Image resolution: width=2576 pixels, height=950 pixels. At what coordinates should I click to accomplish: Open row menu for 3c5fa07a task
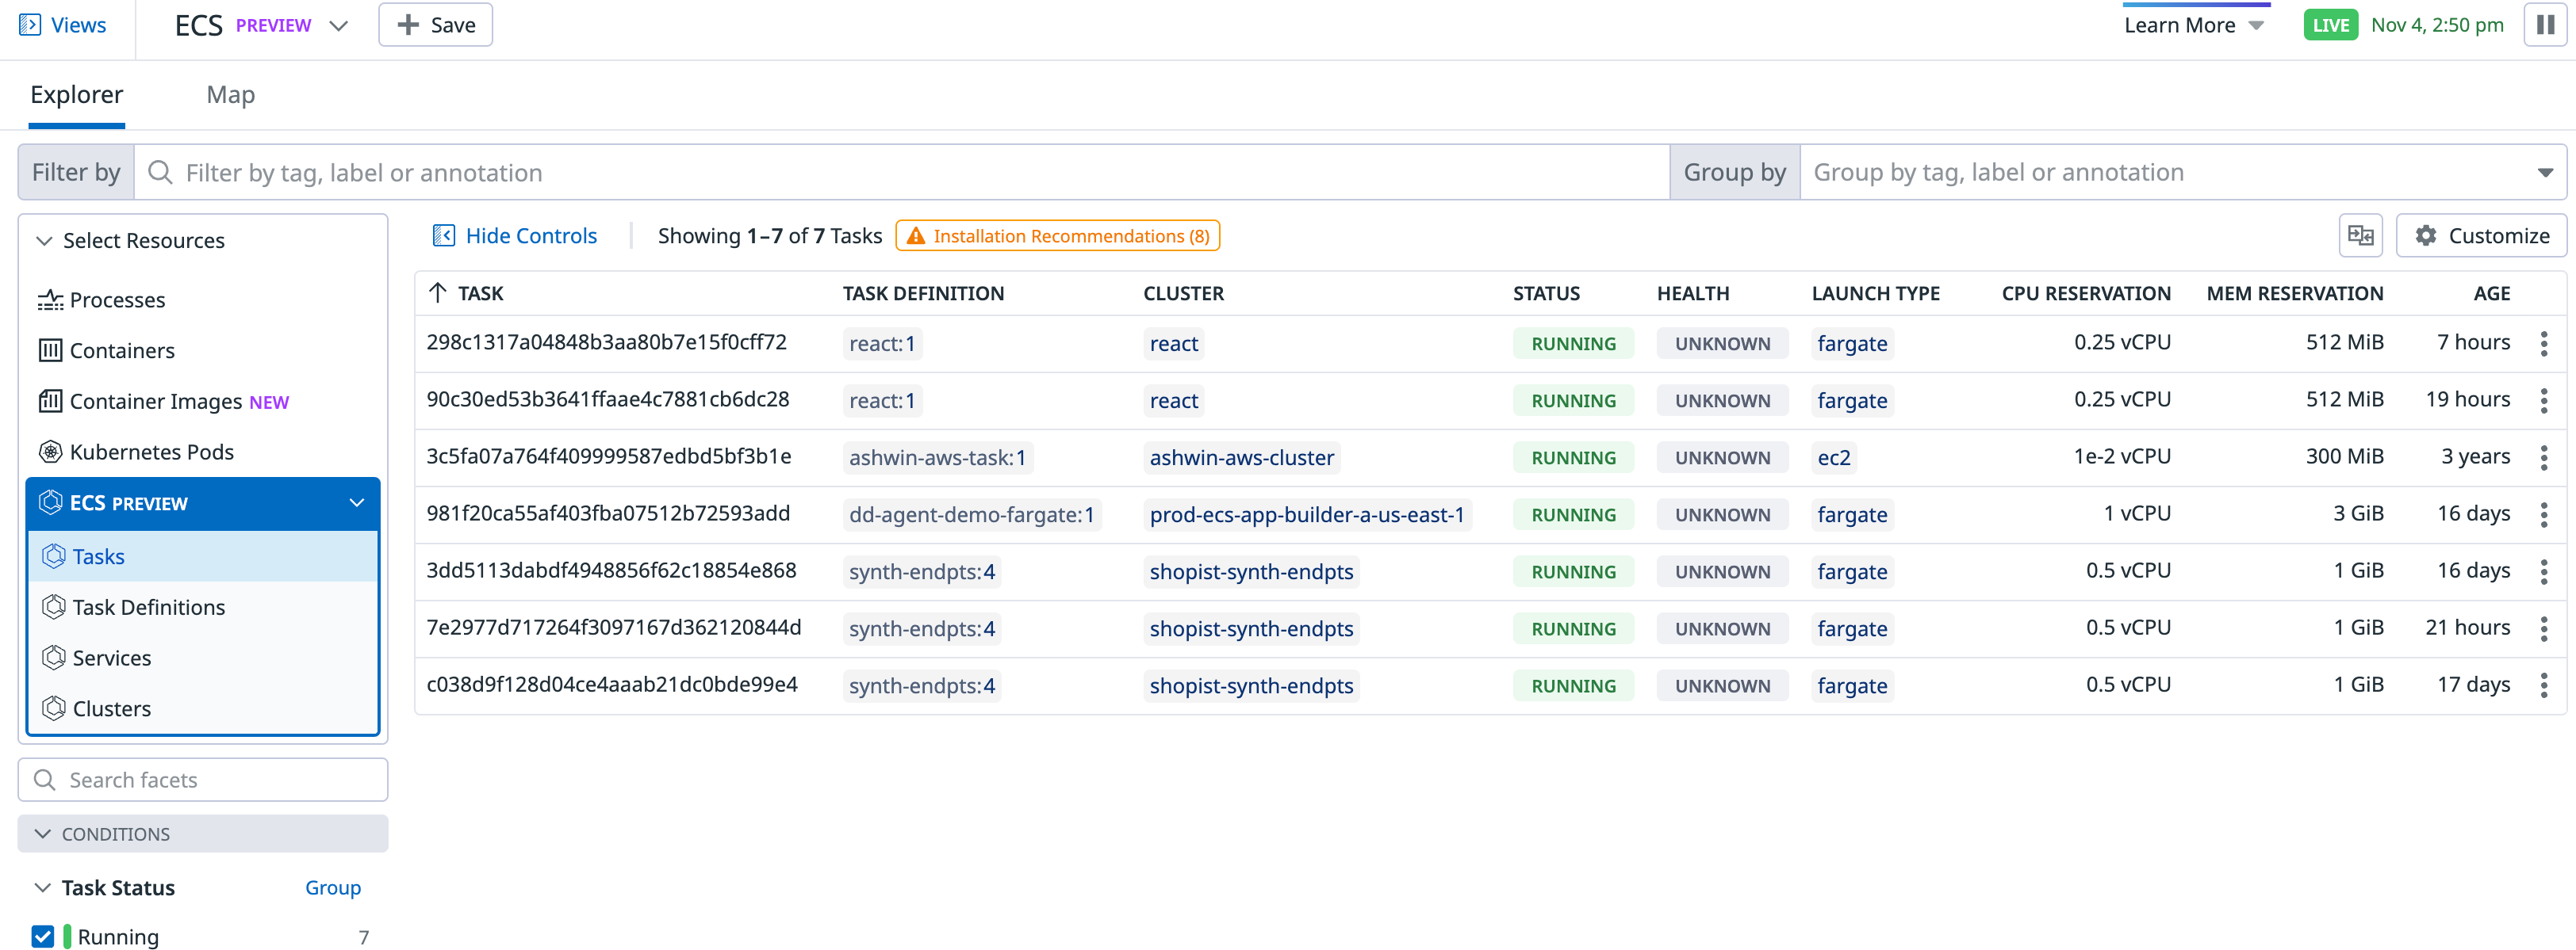(x=2543, y=457)
